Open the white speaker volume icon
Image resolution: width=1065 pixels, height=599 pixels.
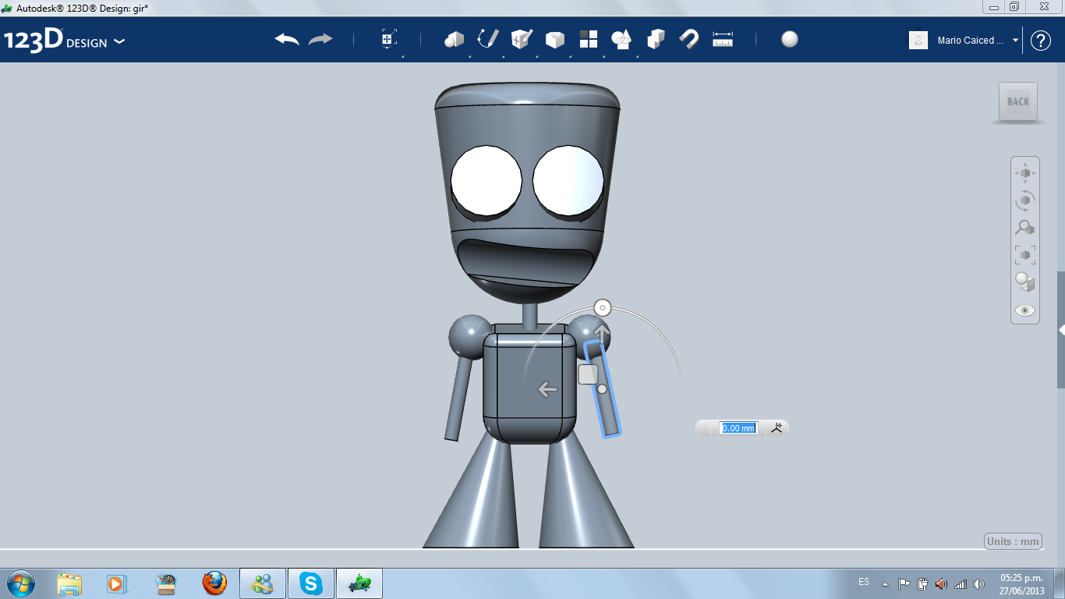[978, 583]
